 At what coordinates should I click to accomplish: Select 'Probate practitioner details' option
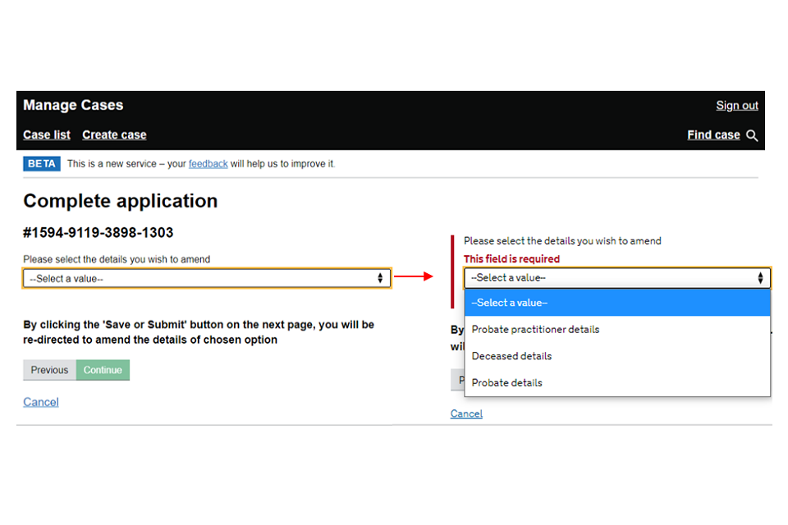pos(535,330)
